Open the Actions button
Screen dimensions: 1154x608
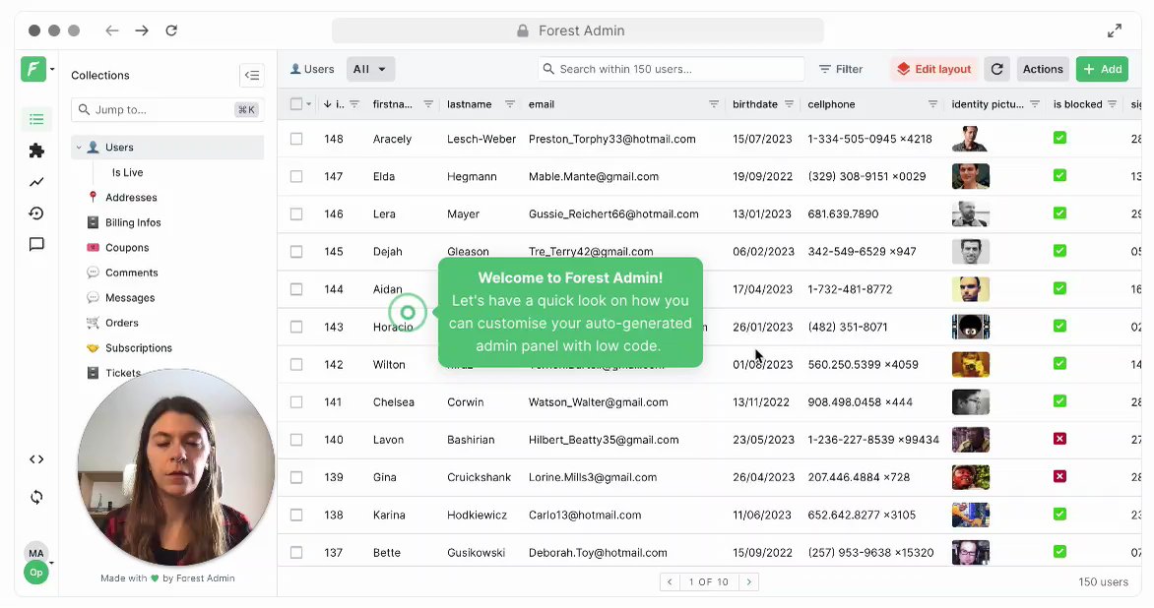(1042, 69)
